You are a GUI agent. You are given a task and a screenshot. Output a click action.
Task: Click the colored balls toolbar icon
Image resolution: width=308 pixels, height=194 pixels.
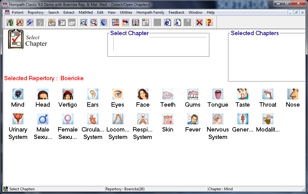click(126, 22)
